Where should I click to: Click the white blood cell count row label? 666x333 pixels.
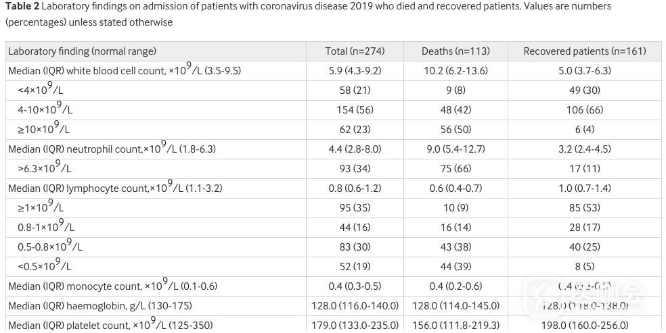pyautogui.click(x=125, y=70)
